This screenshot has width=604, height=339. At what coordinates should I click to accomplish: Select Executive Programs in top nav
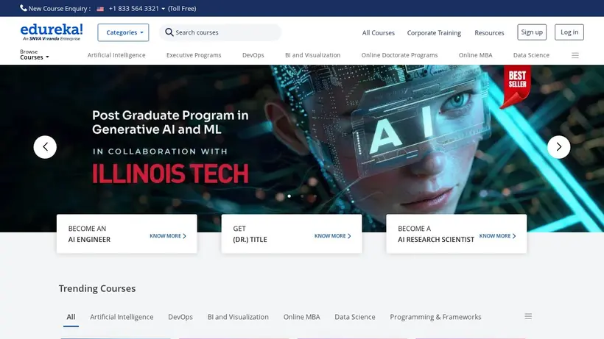(x=194, y=55)
